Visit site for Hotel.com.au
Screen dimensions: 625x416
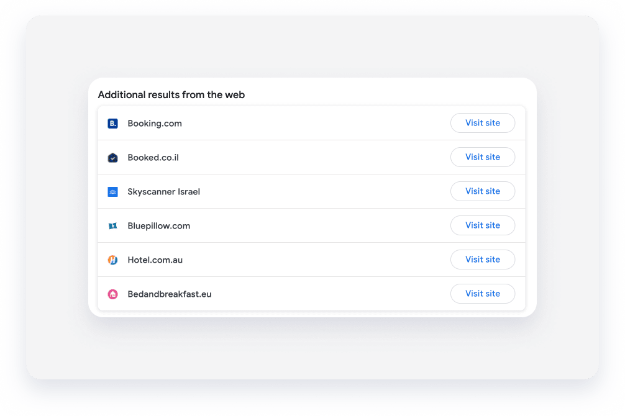(x=483, y=260)
